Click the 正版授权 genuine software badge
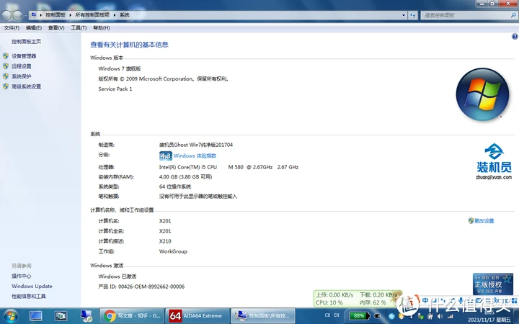 (493, 284)
